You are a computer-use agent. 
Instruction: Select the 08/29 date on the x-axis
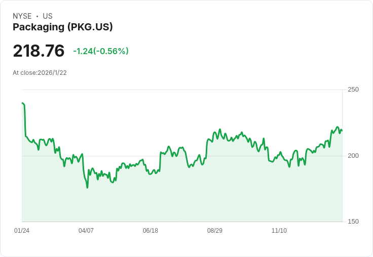click(215, 231)
